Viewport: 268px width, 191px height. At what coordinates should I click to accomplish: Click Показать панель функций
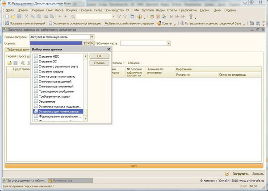click(x=25, y=23)
